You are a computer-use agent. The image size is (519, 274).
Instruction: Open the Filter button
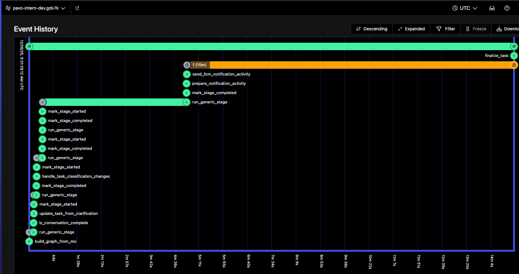tap(445, 29)
